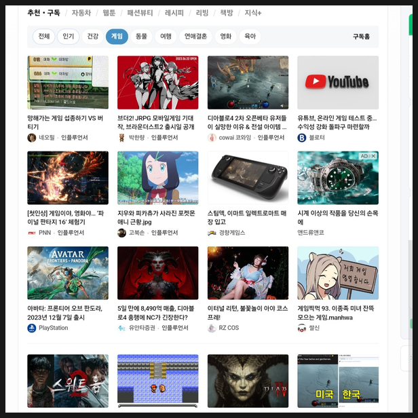
Task: Open 경향게임스 publisher logo icon
Action: [x=212, y=233]
